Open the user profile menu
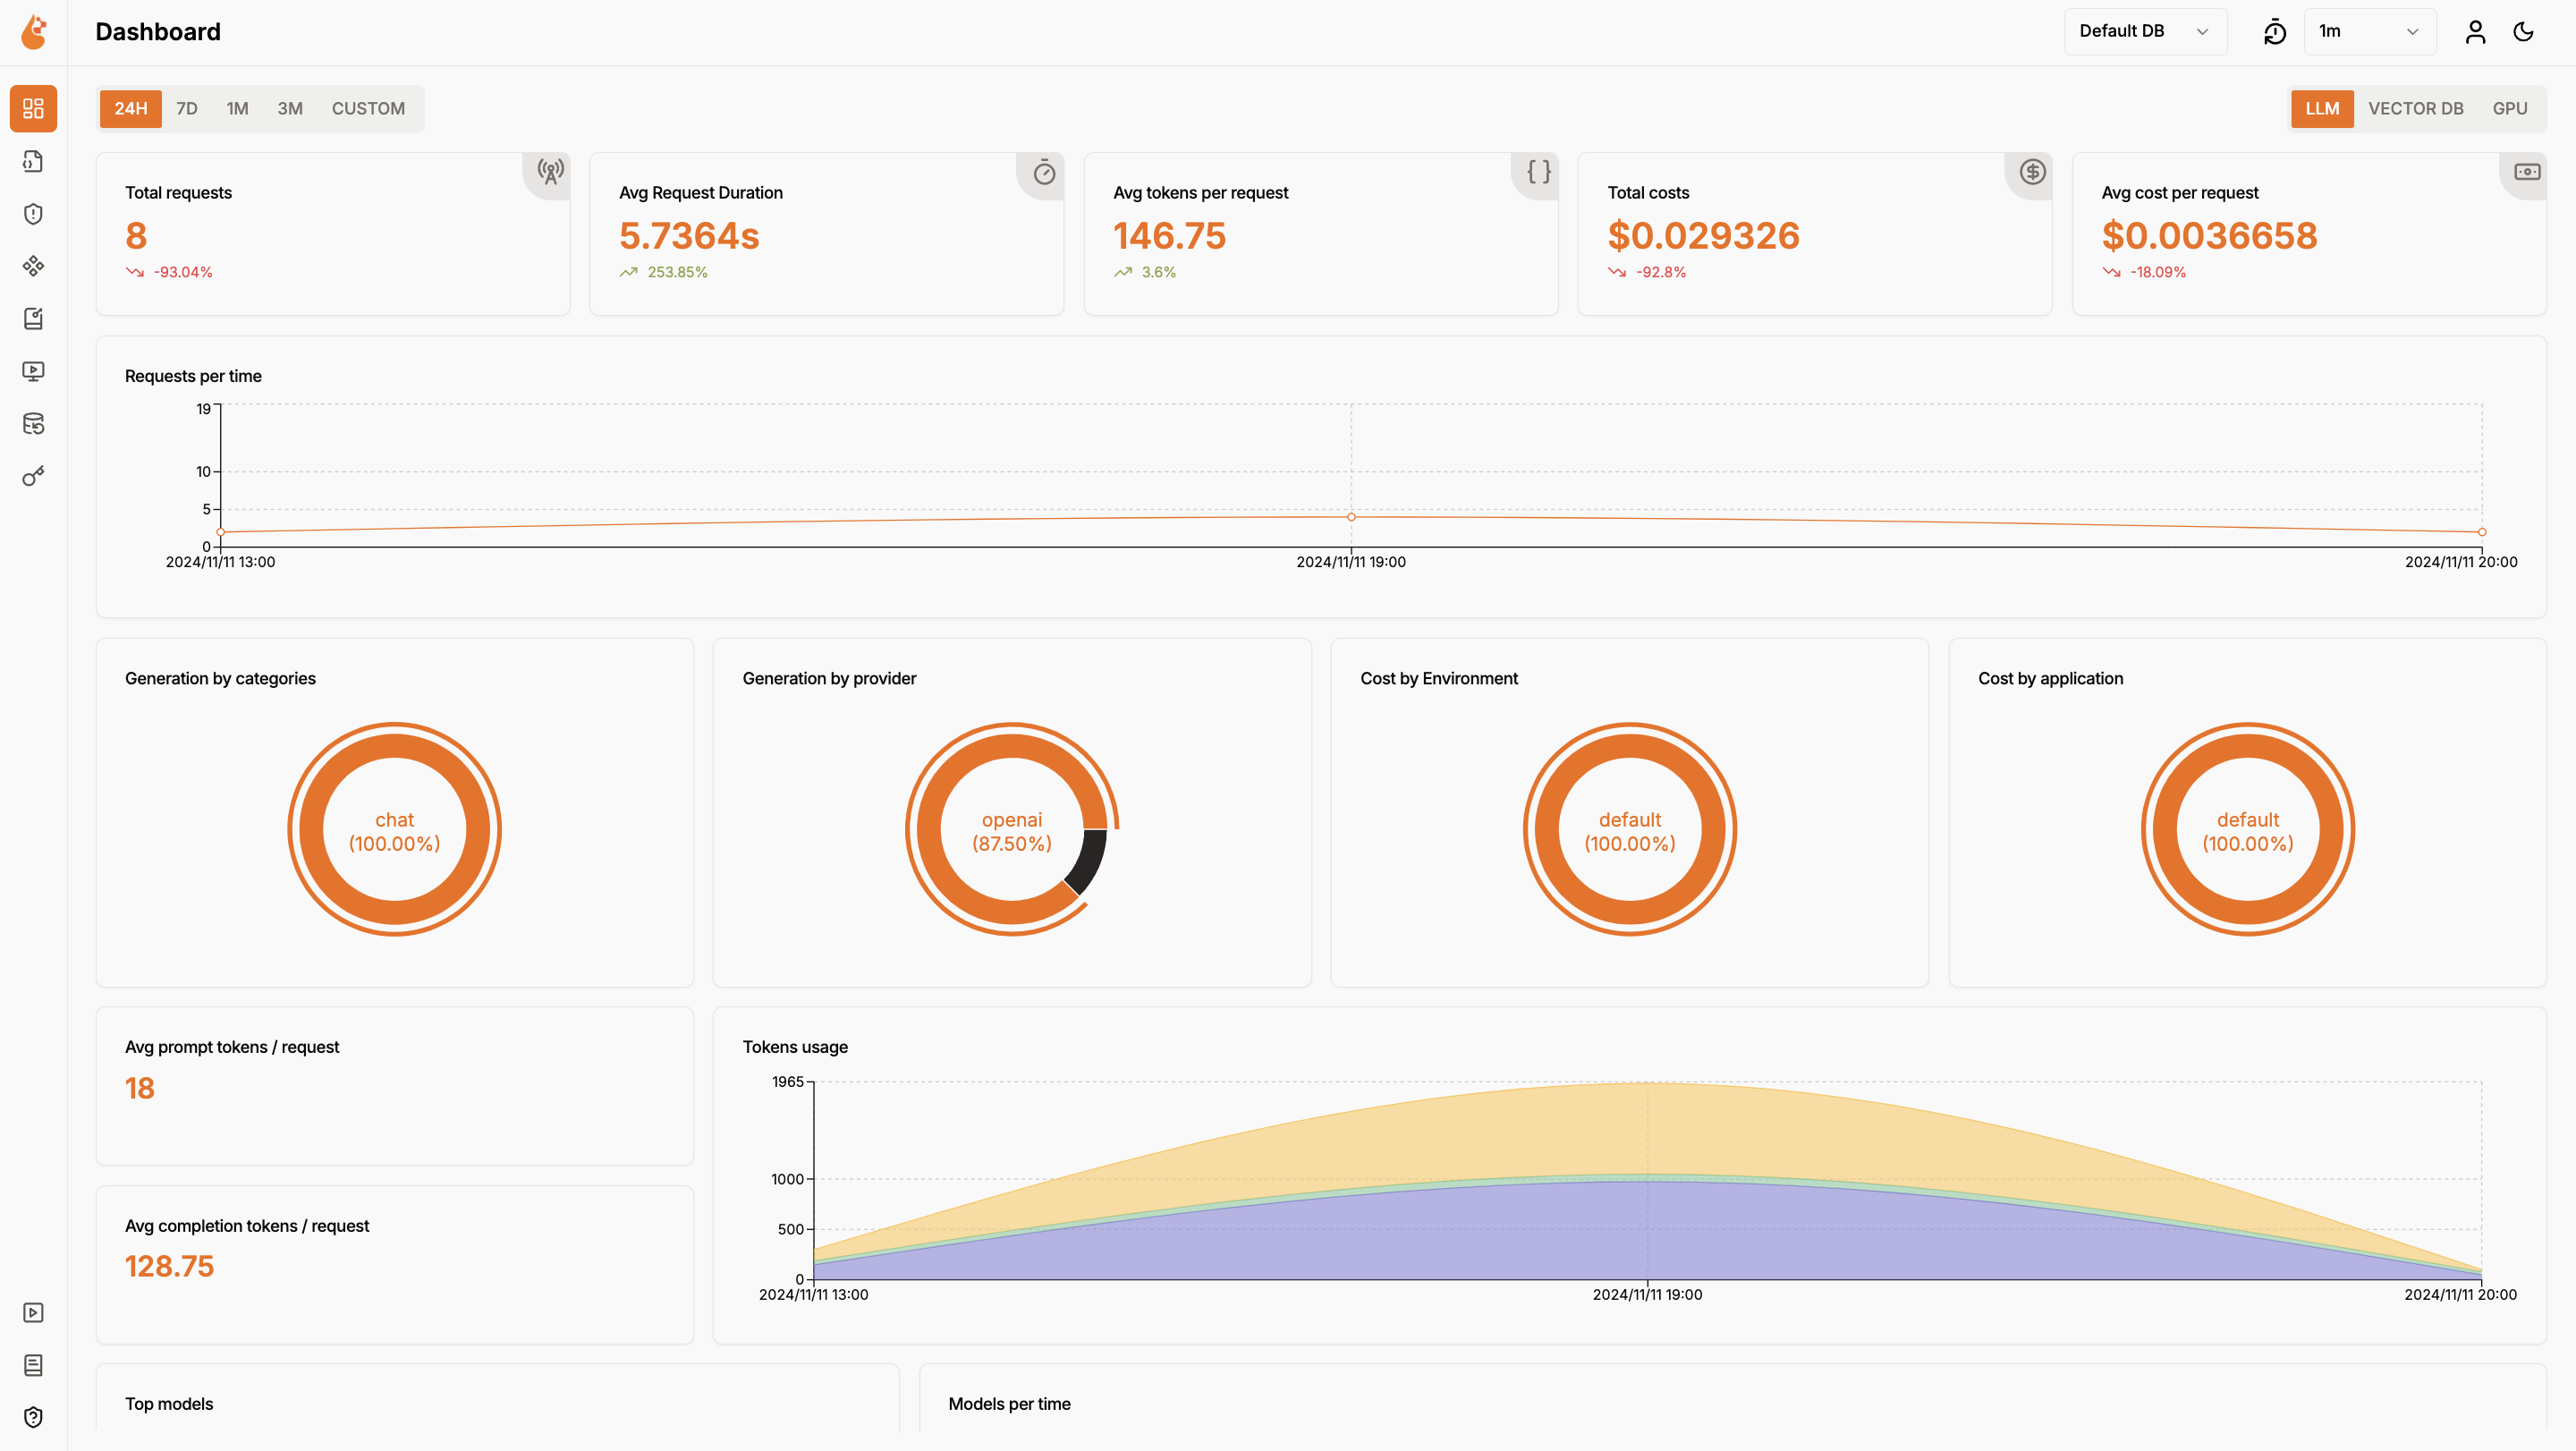The width and height of the screenshot is (2576, 1451). pyautogui.click(x=2475, y=31)
